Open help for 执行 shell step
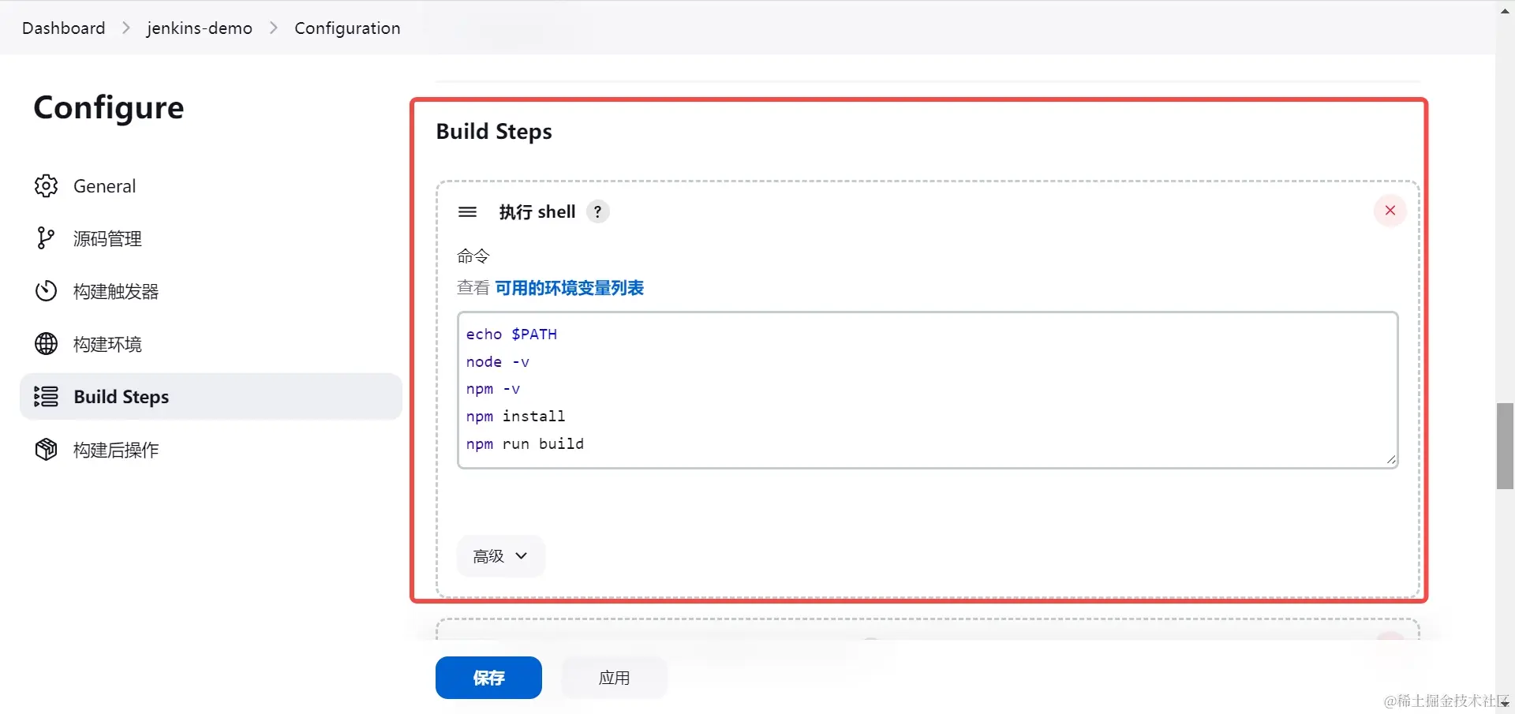 coord(597,211)
